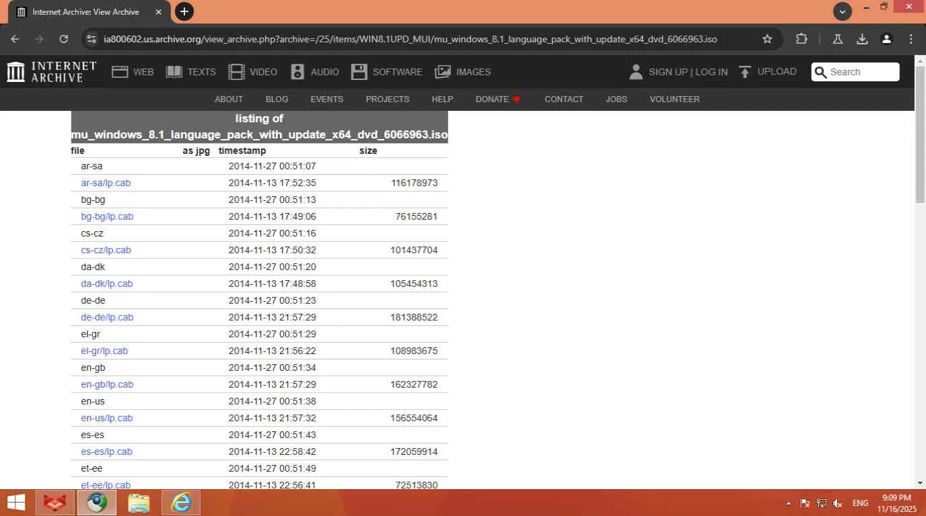Open the PROJECTS menu item

pyautogui.click(x=388, y=99)
